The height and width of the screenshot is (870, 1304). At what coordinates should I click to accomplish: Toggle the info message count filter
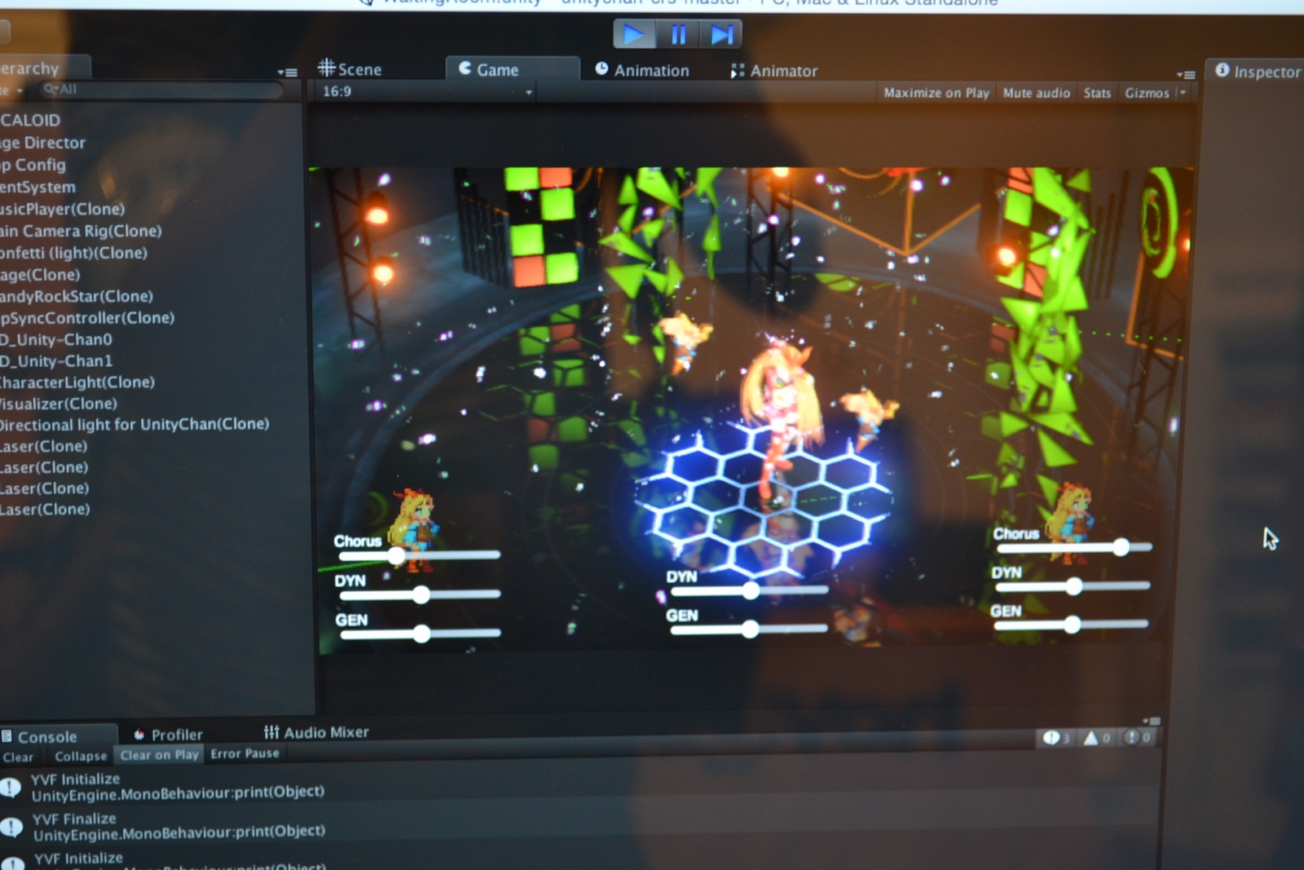(x=1056, y=738)
